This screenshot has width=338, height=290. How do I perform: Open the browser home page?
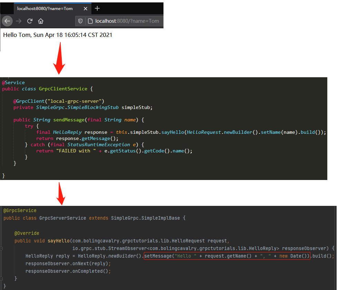point(40,21)
